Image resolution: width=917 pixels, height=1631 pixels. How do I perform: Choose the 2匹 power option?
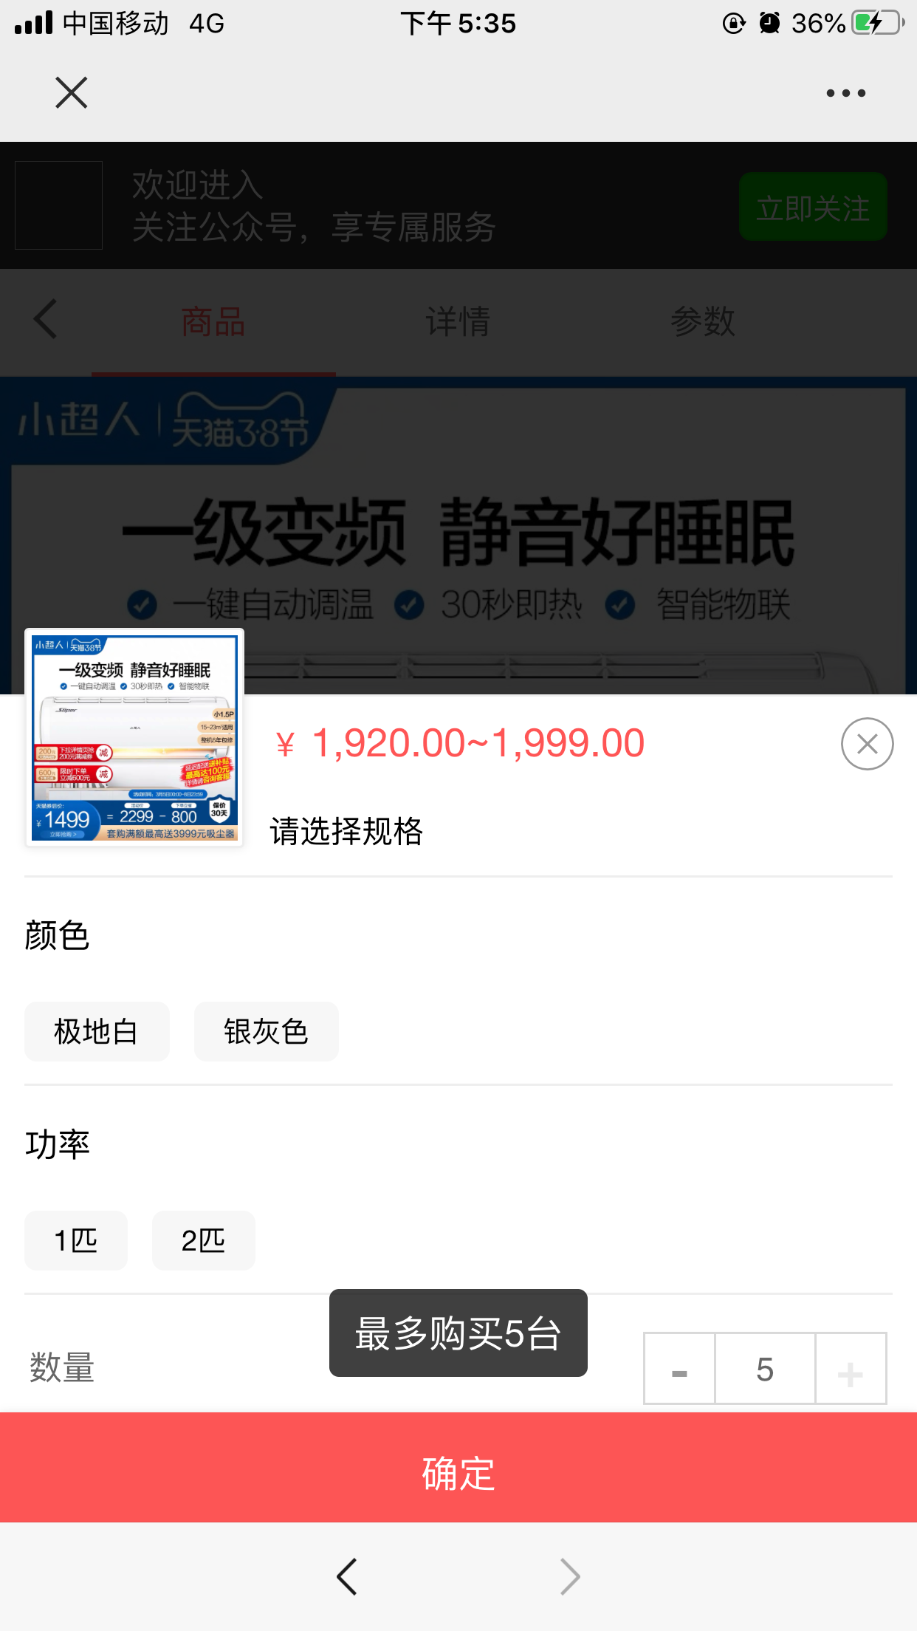[x=204, y=1240]
